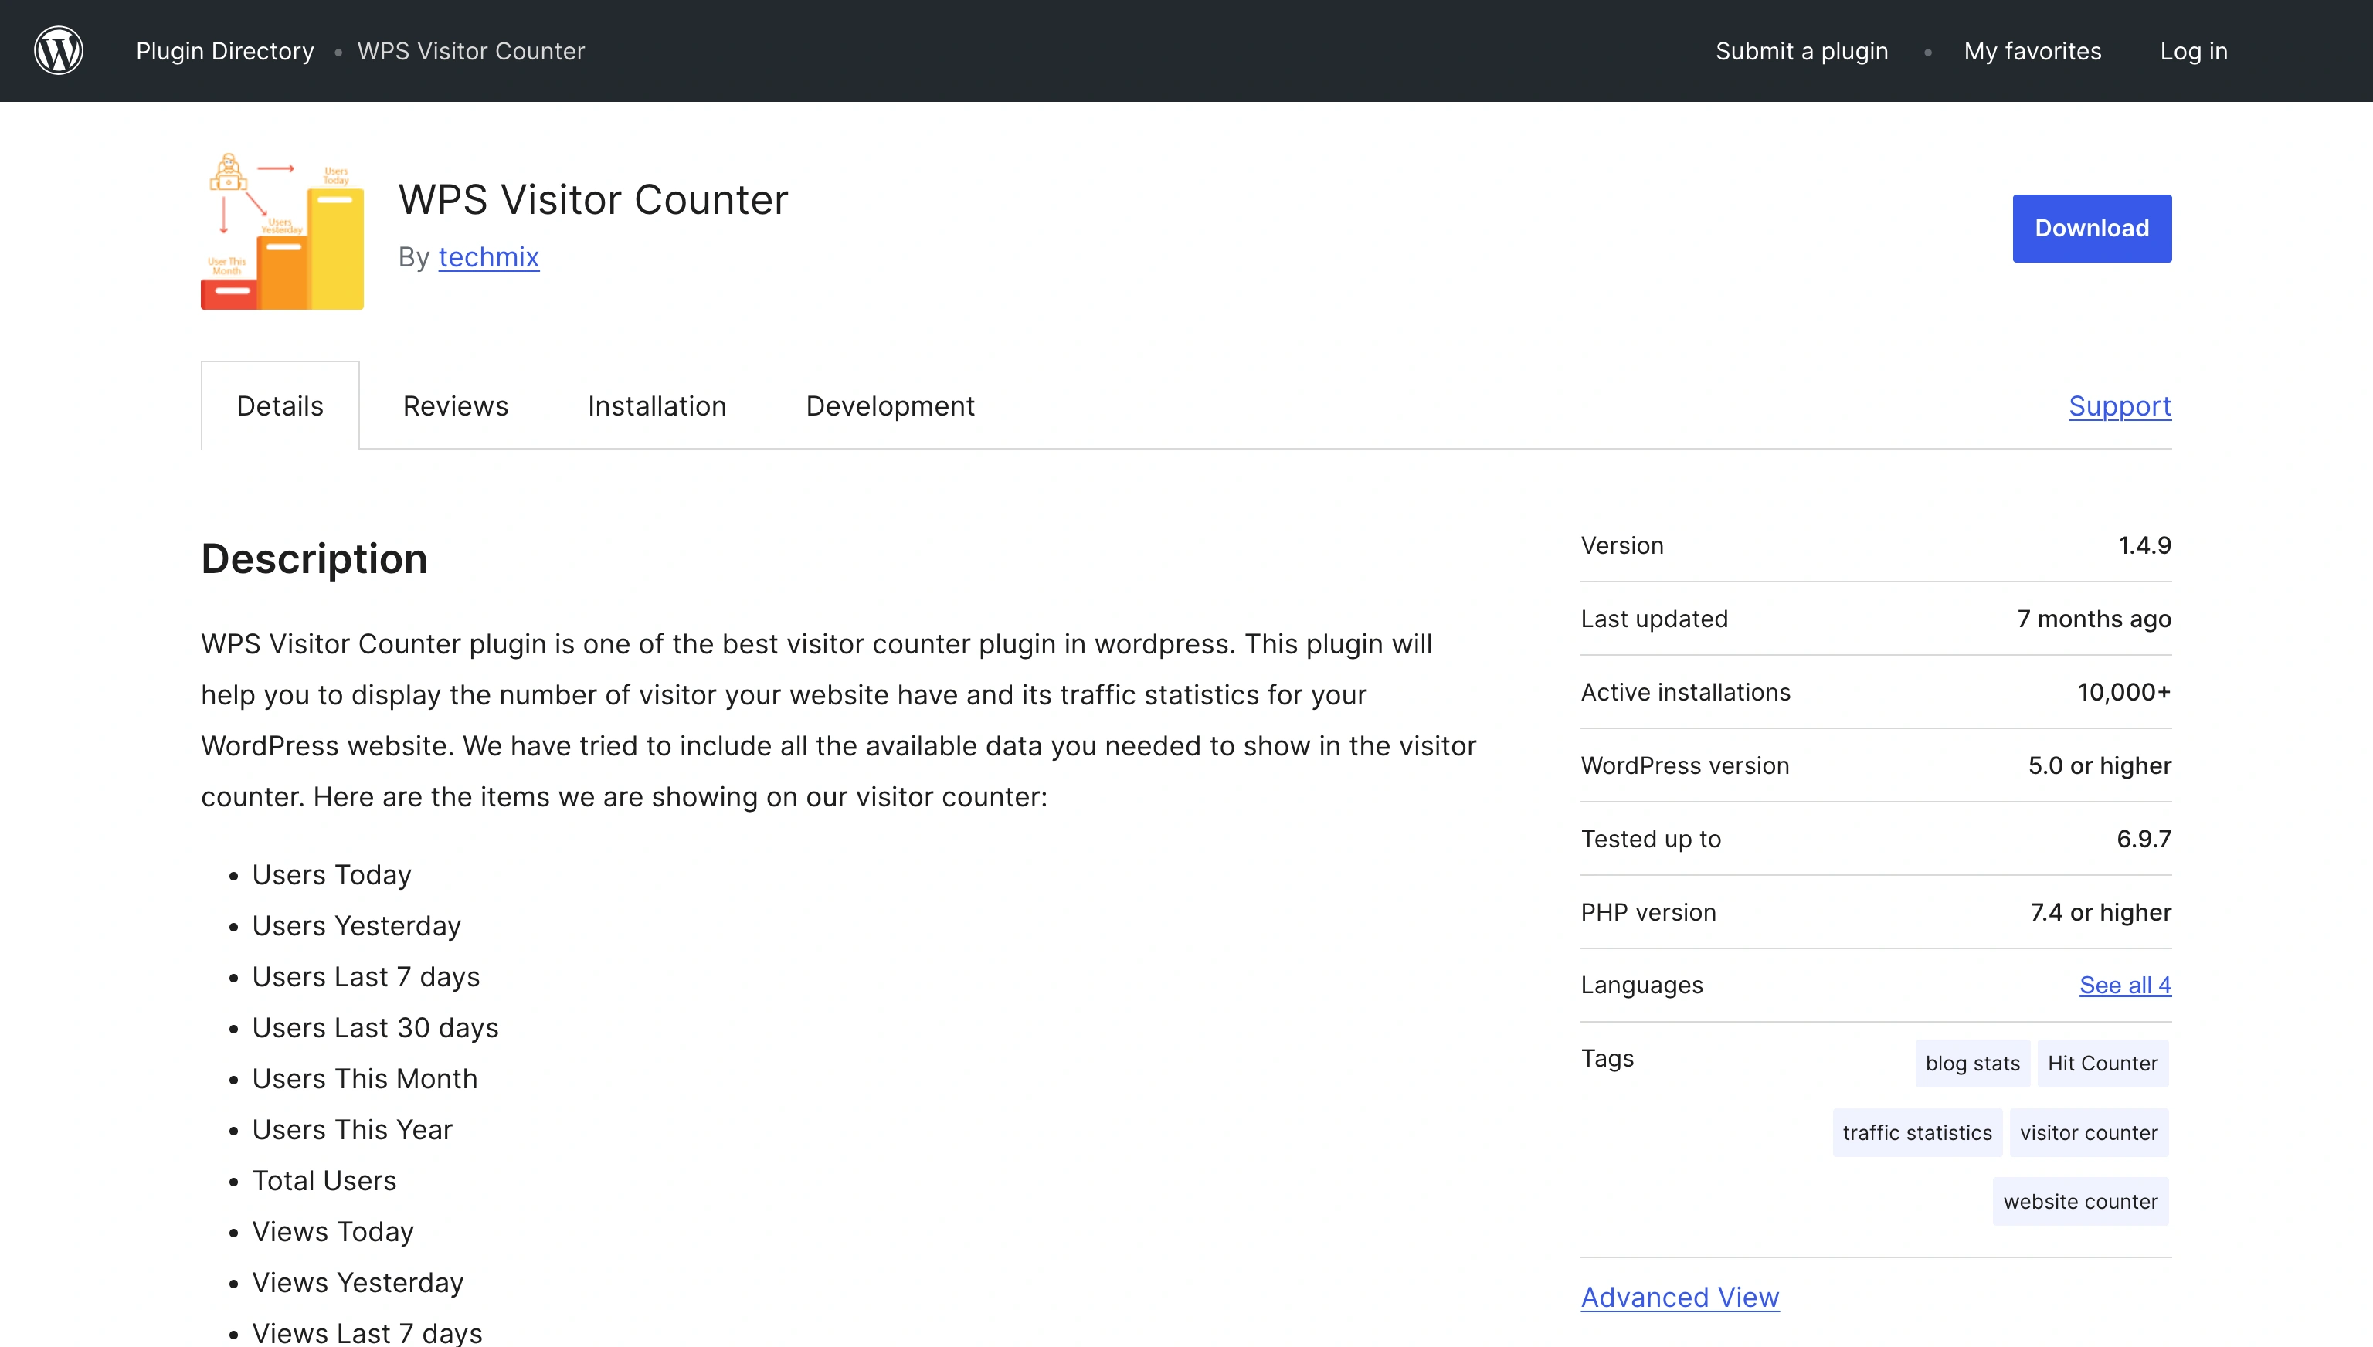Switch to the Development tab

(890, 405)
